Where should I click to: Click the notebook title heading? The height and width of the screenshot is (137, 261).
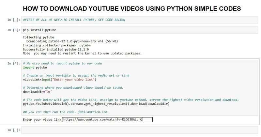pos(132,9)
